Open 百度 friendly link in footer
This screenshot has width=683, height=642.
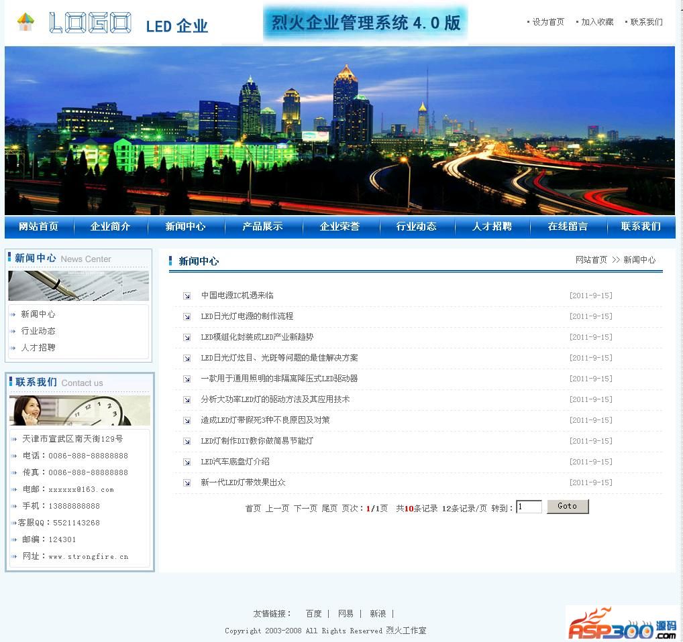point(313,614)
